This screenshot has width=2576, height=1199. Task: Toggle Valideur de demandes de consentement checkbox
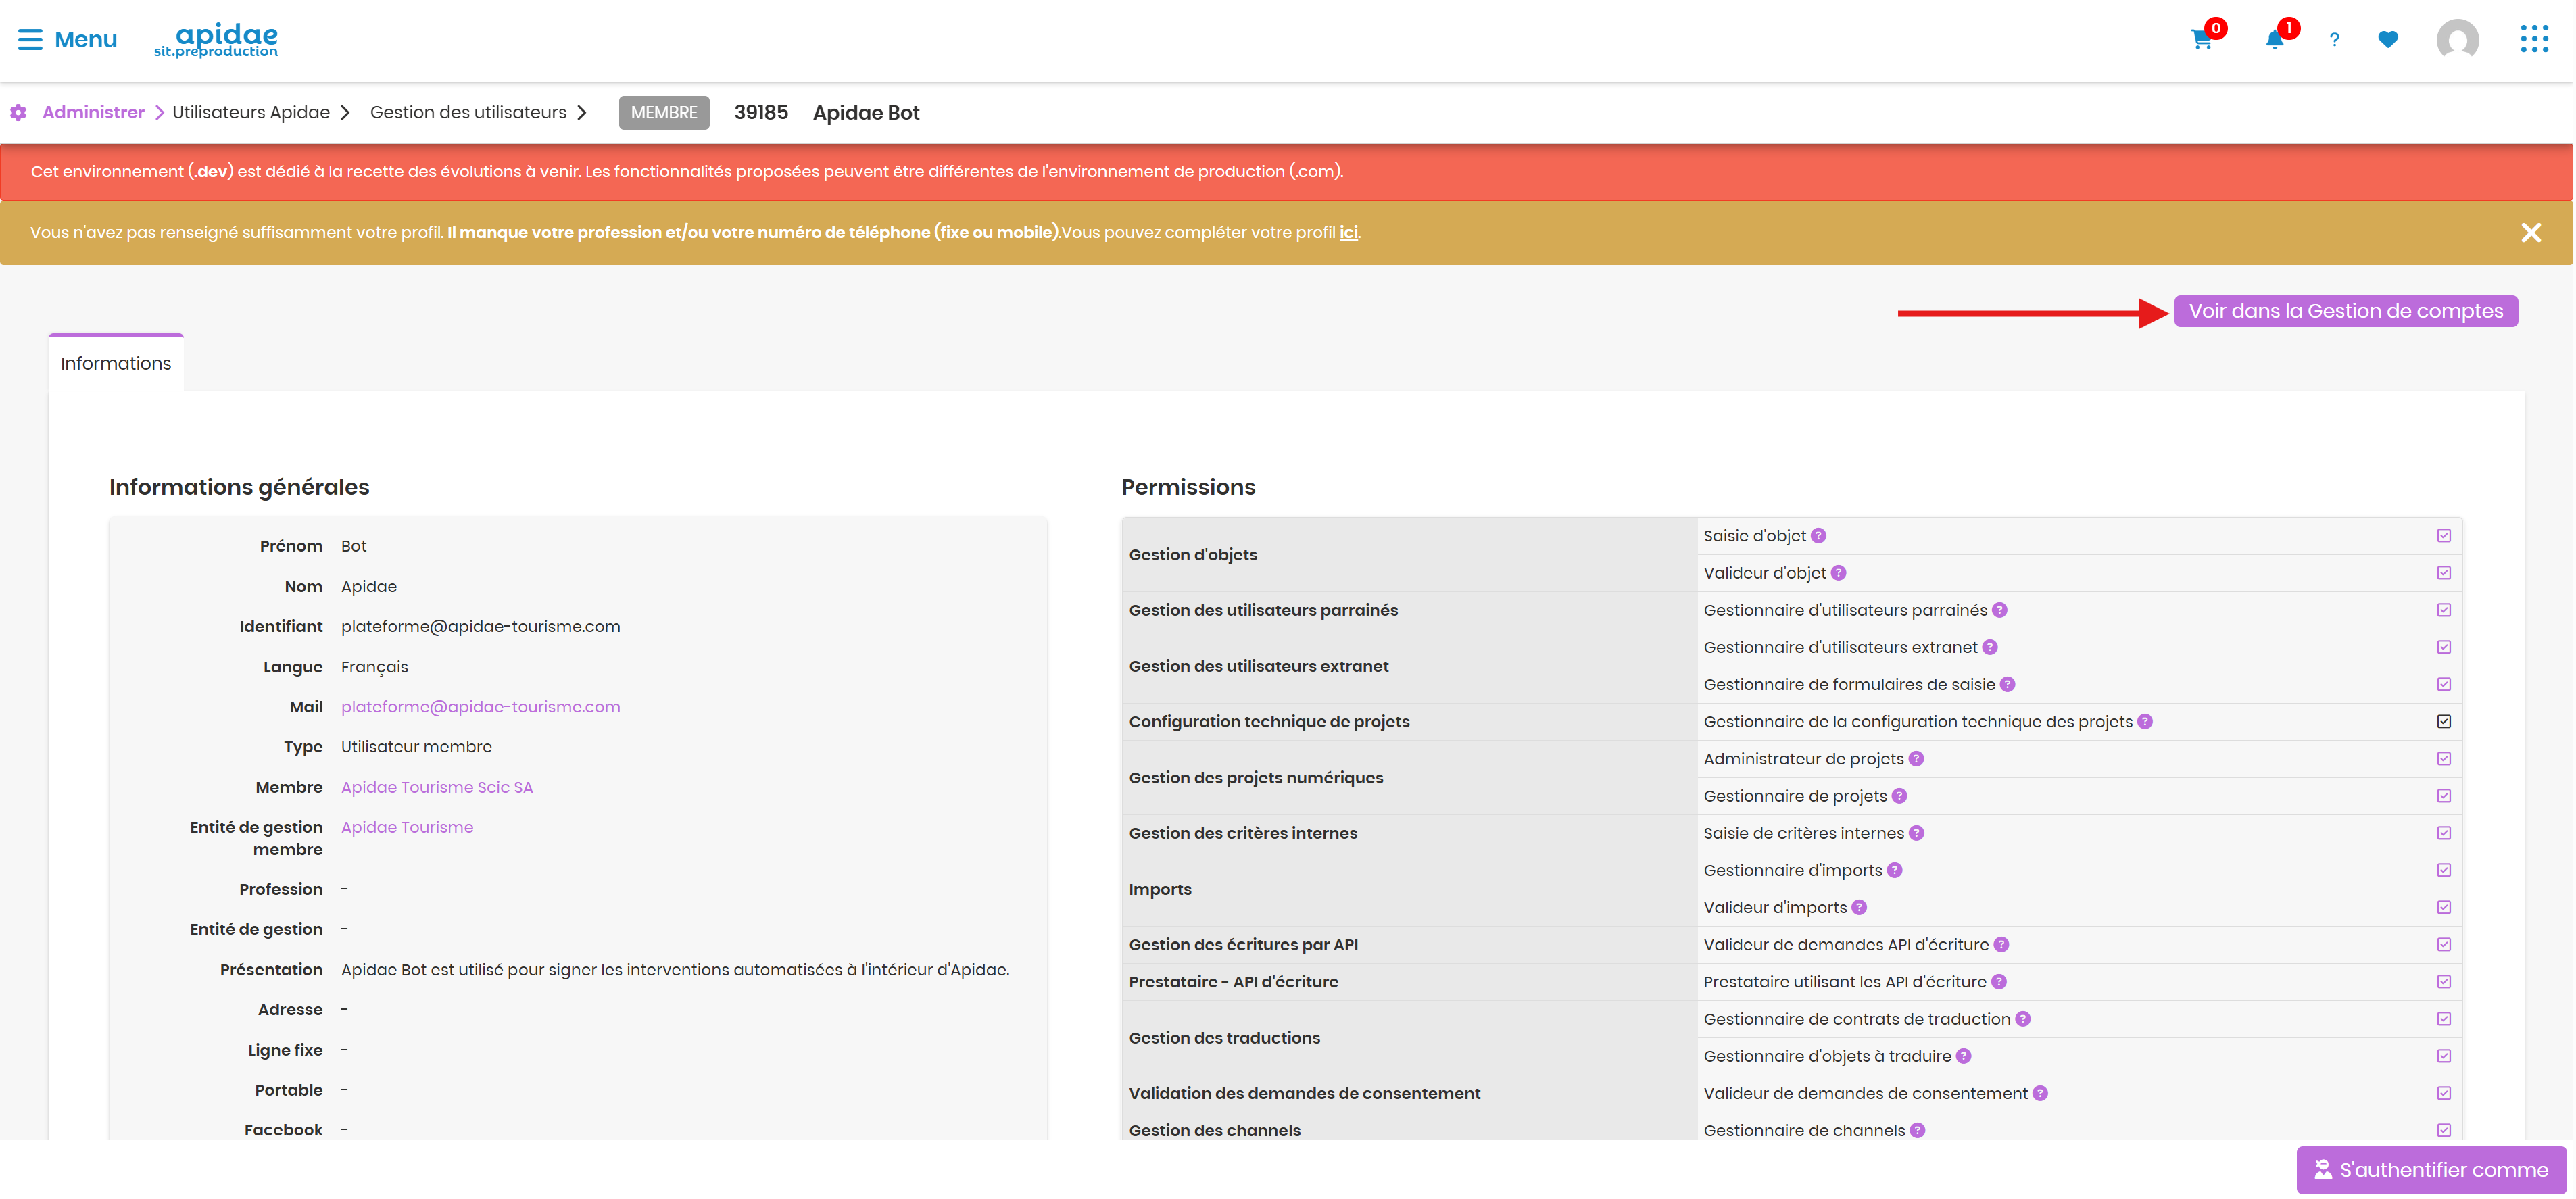[2444, 1094]
